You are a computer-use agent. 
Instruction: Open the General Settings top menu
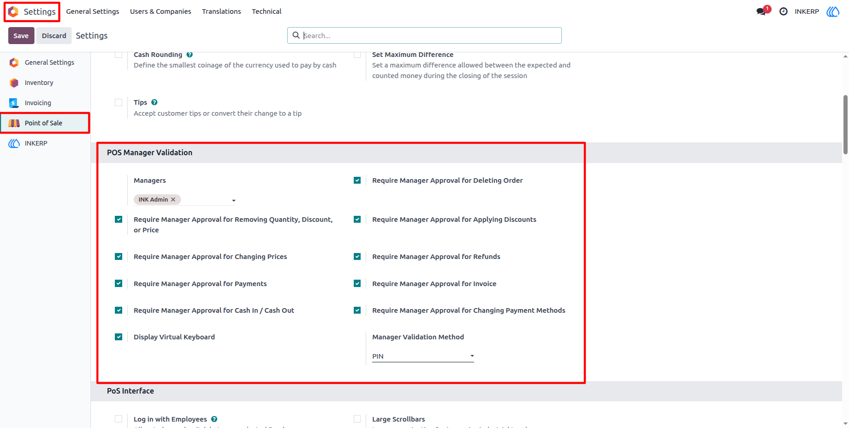[x=92, y=11]
